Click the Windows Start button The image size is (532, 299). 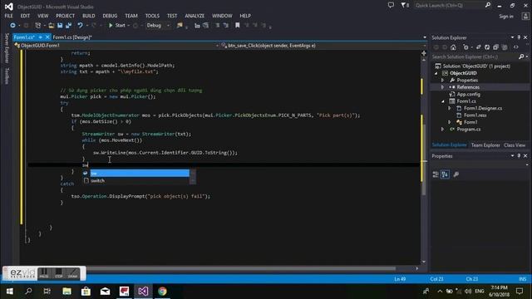click(x=9, y=292)
